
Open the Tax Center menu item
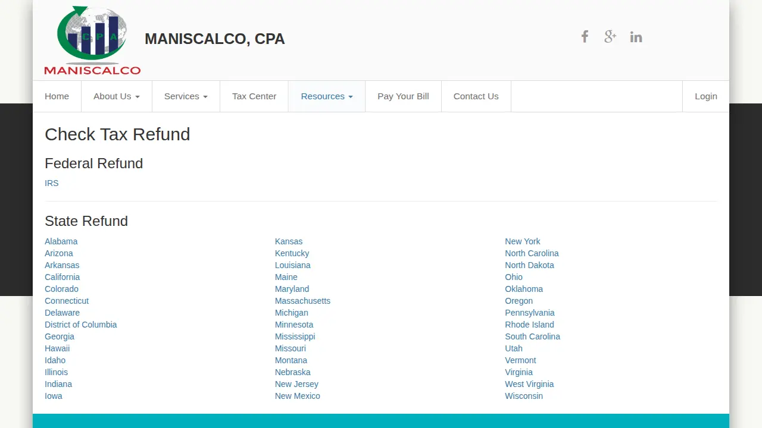(254, 96)
